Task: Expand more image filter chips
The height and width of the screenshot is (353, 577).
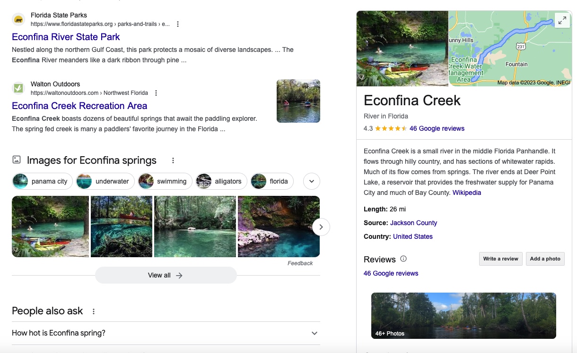Action: click(312, 181)
